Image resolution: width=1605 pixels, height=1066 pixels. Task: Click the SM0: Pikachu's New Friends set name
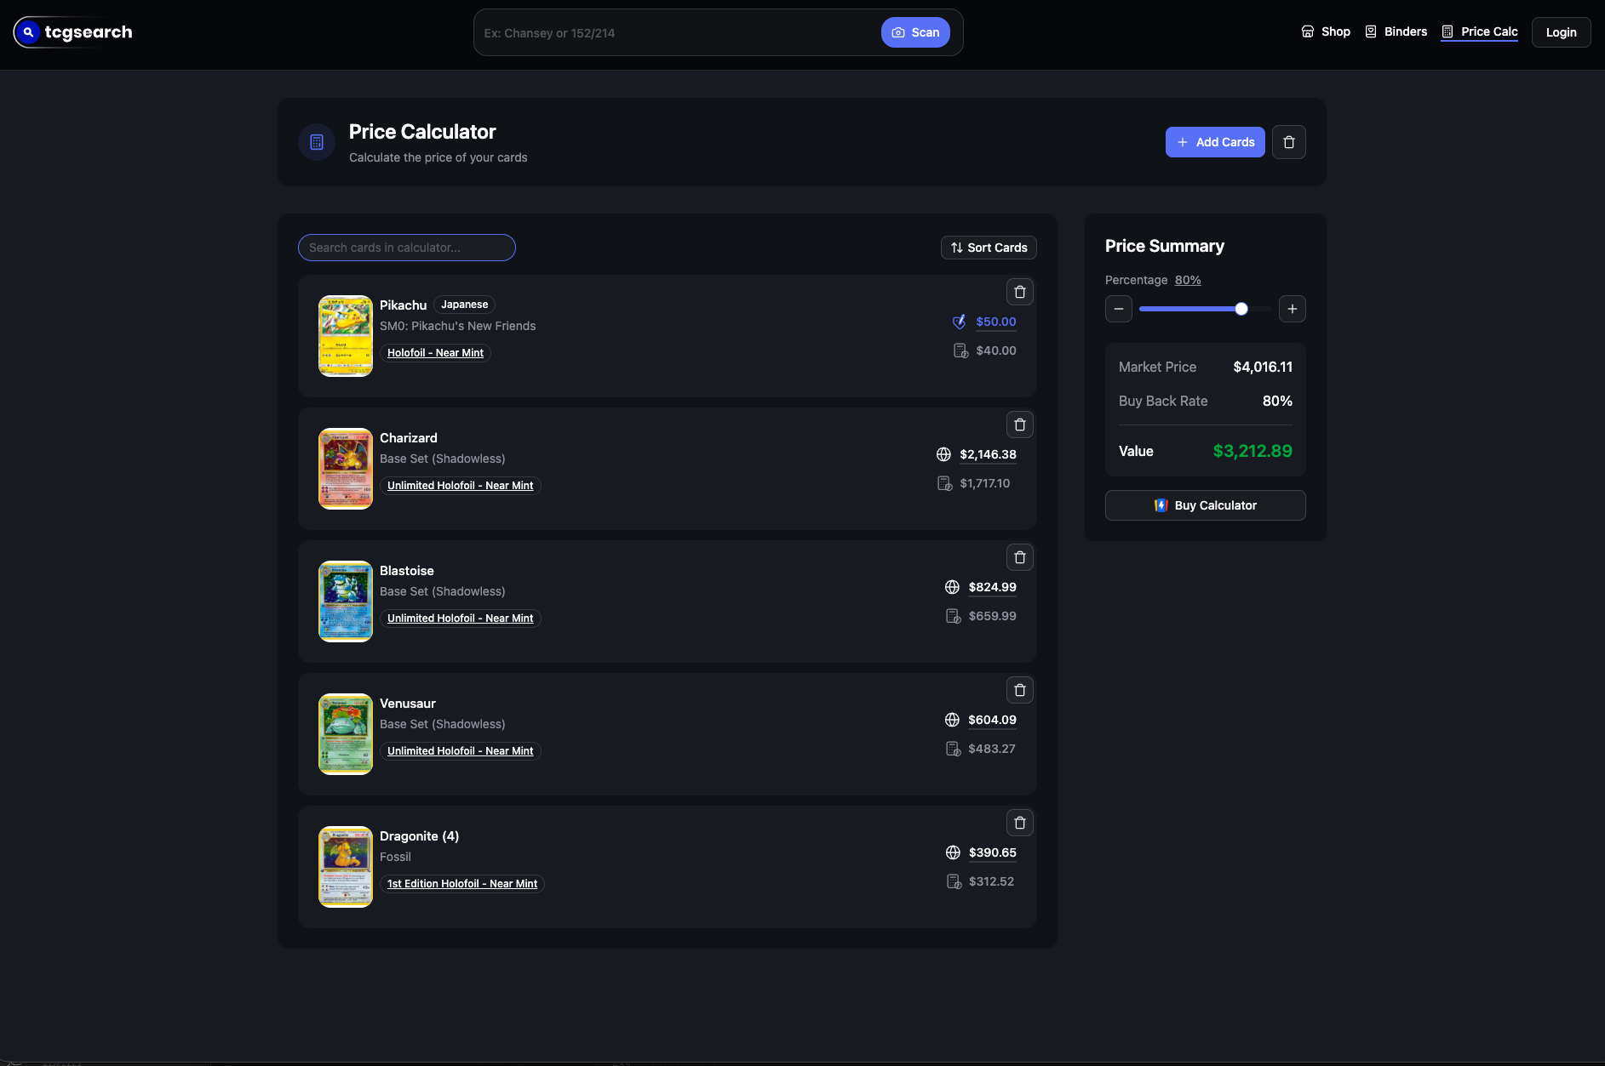(x=458, y=326)
